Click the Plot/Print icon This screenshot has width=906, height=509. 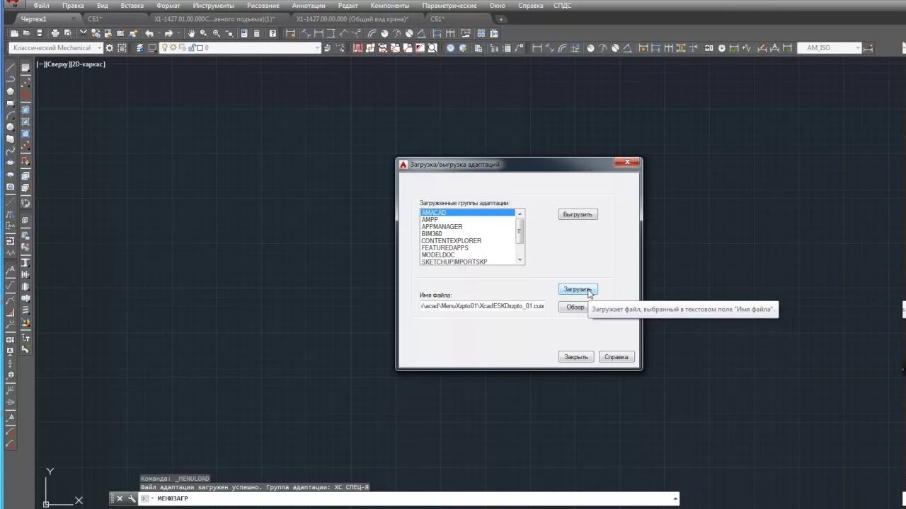tap(55, 33)
